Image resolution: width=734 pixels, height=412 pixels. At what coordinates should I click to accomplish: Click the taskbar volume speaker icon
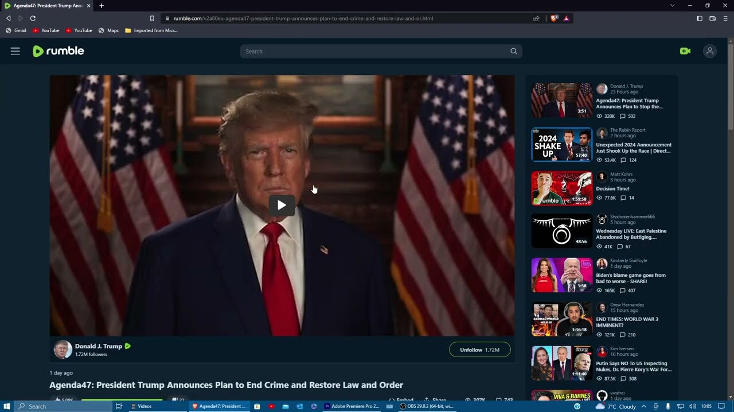pos(692,406)
